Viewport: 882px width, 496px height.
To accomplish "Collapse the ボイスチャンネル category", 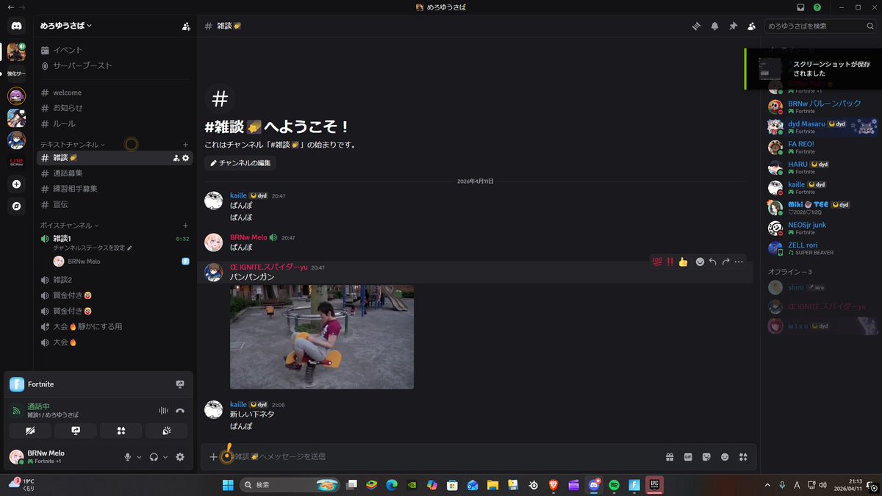I will click(69, 225).
